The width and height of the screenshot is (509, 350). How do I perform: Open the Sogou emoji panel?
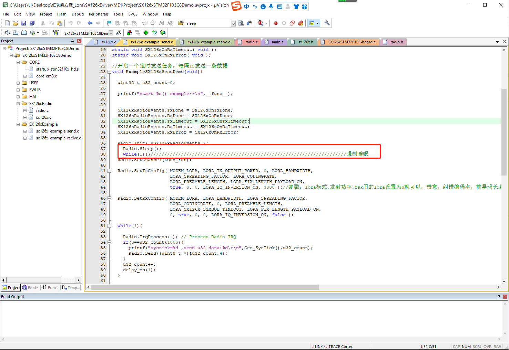(x=263, y=6)
